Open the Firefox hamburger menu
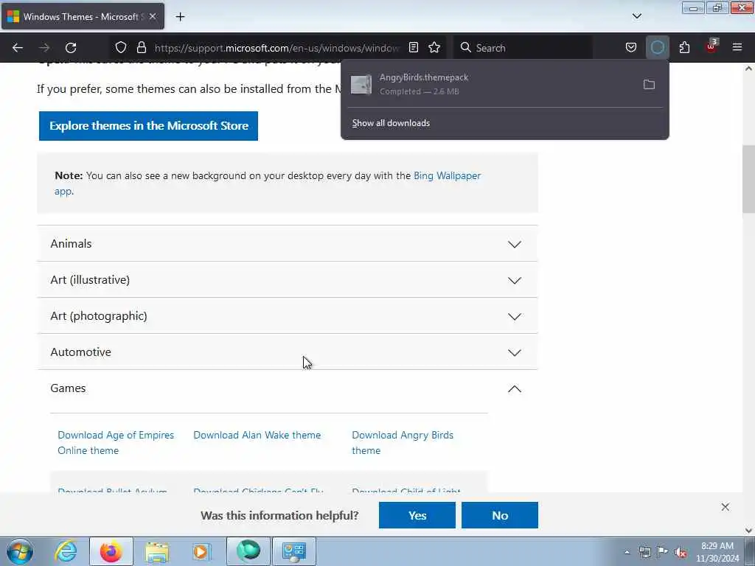The height and width of the screenshot is (566, 755). [737, 48]
